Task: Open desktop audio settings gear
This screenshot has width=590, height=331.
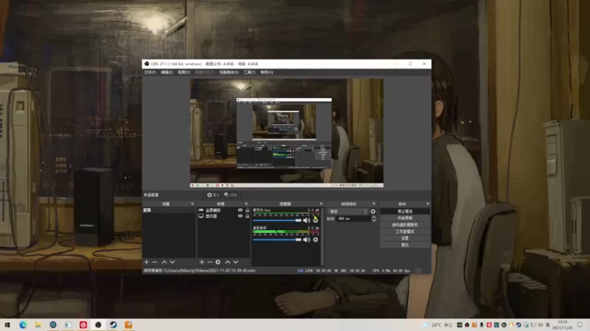Action: [316, 240]
